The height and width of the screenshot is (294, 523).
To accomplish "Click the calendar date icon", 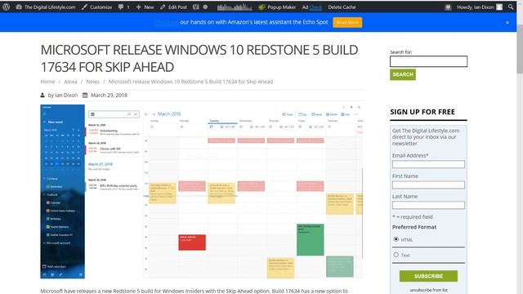I will (85, 96).
